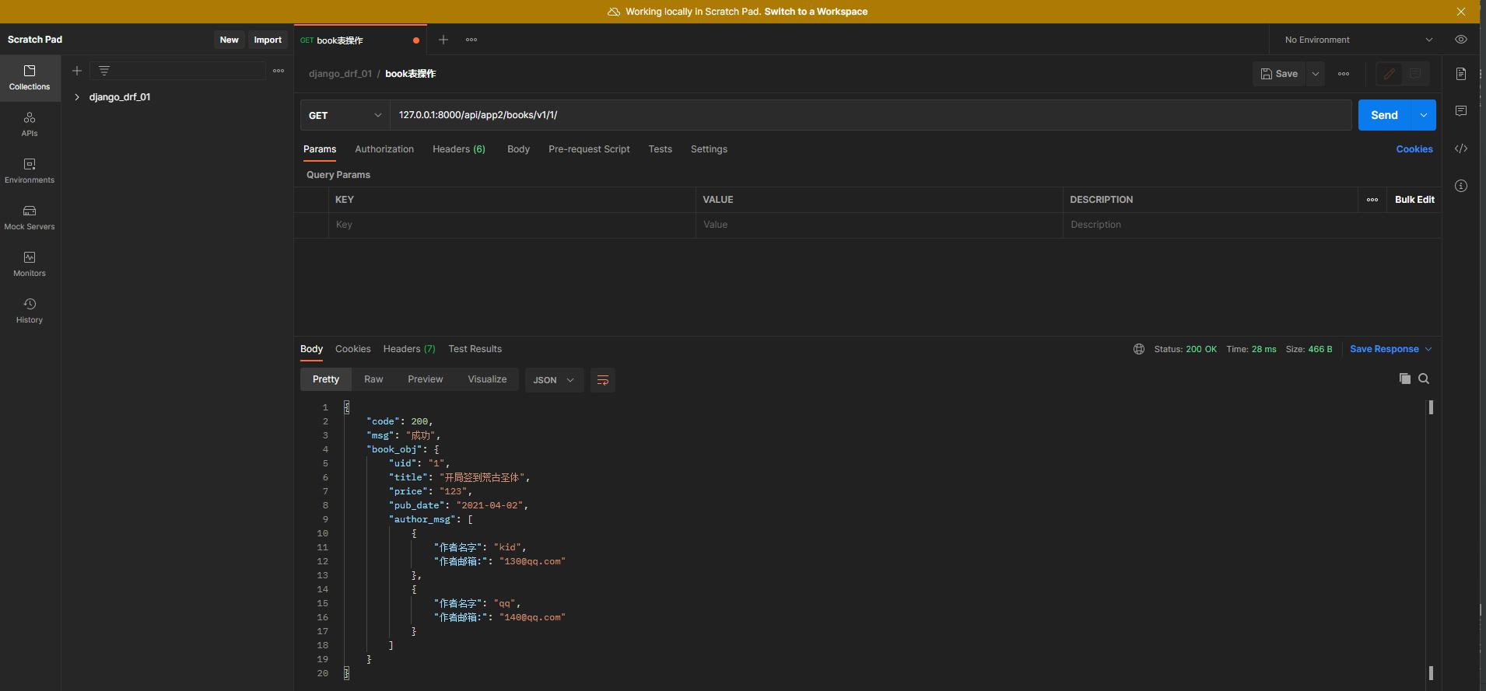
Task: Open the Monitors panel
Action: (x=30, y=264)
